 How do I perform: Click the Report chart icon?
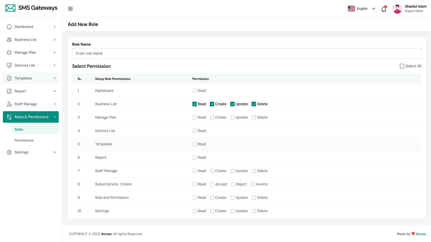point(9,91)
